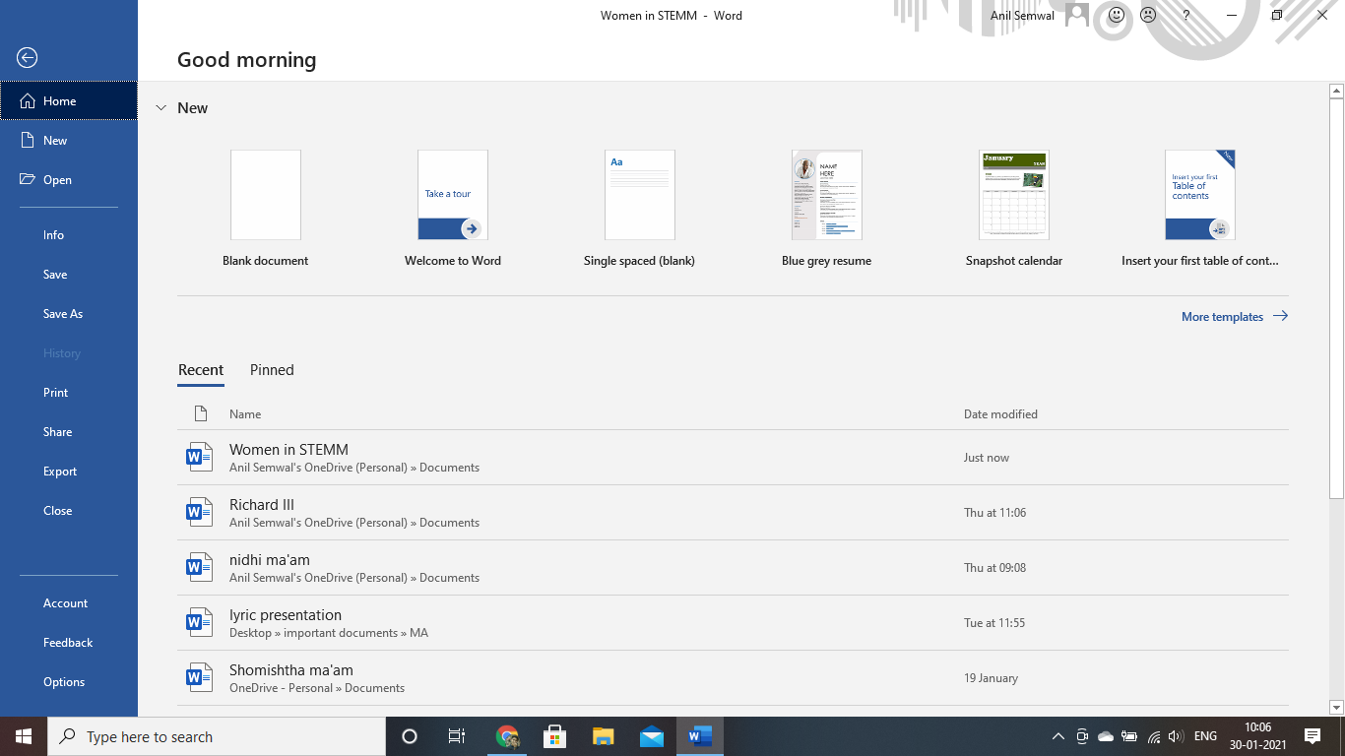Click the scroll up arrow of the scrollbar
The height and width of the screenshot is (756, 1345).
pos(1336,92)
